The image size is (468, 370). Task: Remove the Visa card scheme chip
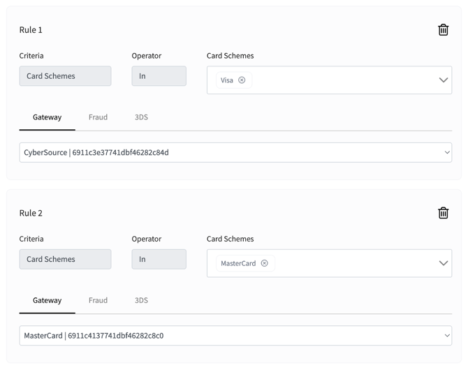click(x=242, y=80)
